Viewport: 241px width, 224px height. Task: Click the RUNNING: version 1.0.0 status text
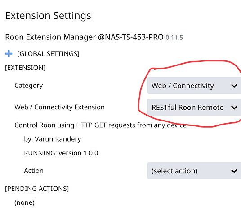click(61, 153)
